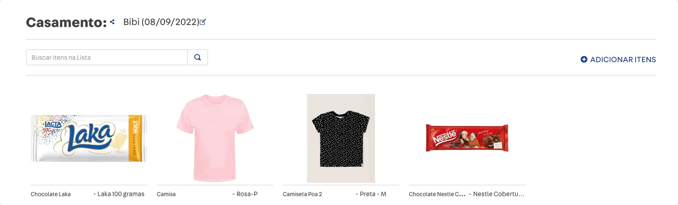Select the red Nestle chocolate bar image
Screen dimensions: 678x205
point(467,138)
